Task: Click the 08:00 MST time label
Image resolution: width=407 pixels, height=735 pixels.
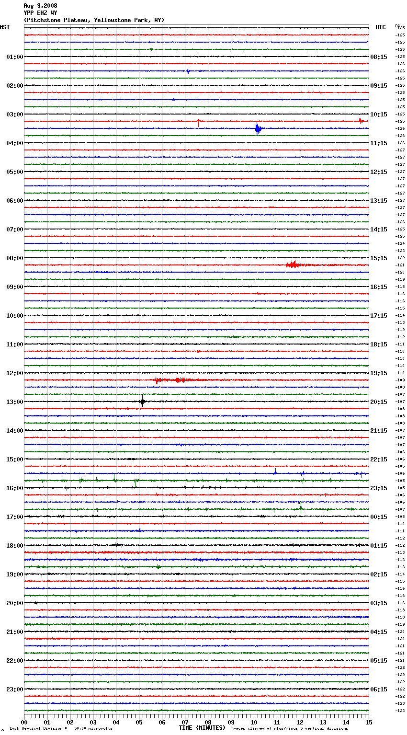Action: pyautogui.click(x=14, y=258)
